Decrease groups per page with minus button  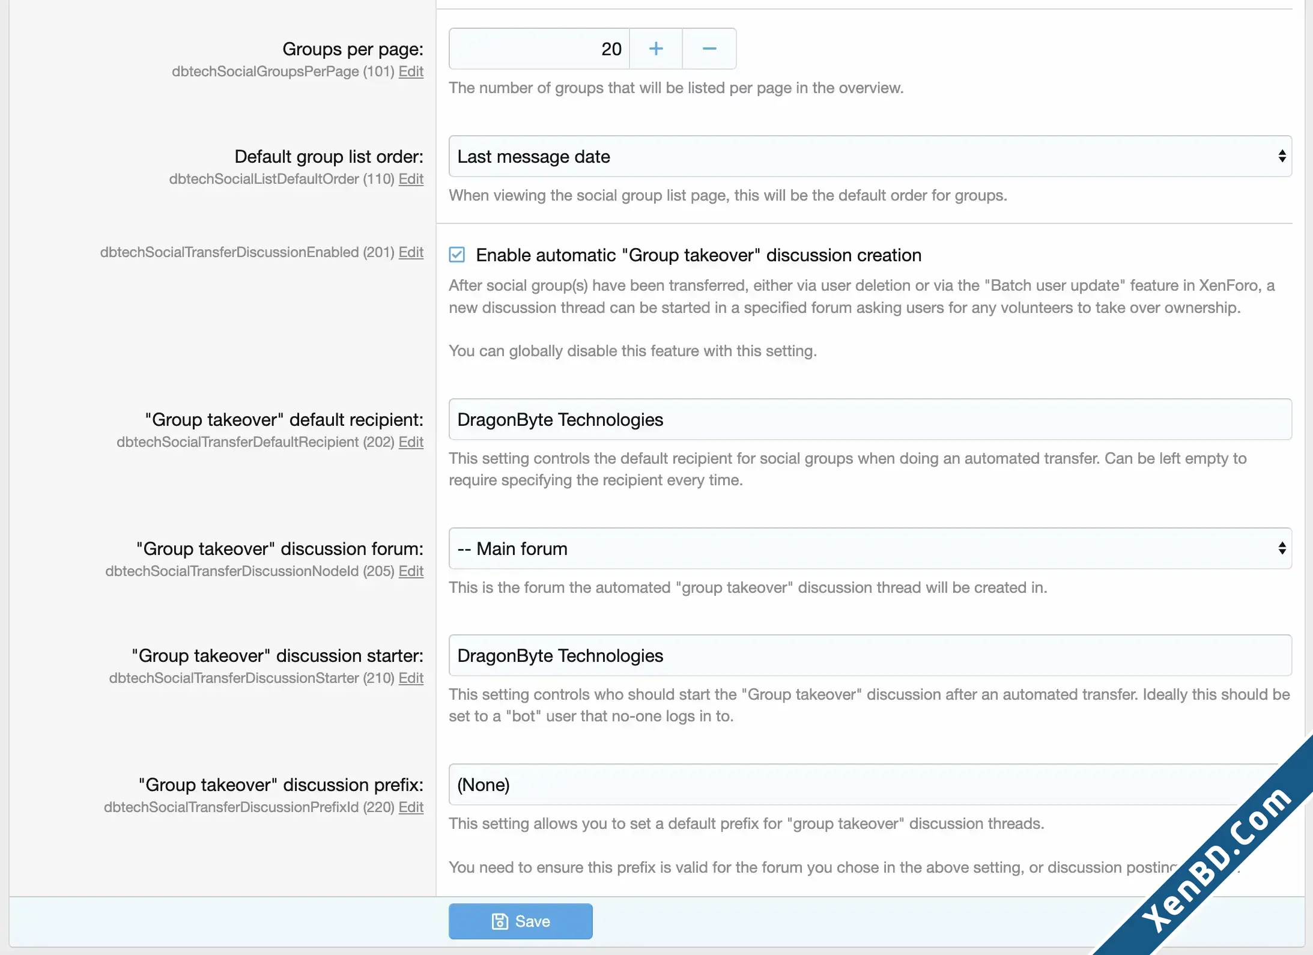(709, 49)
